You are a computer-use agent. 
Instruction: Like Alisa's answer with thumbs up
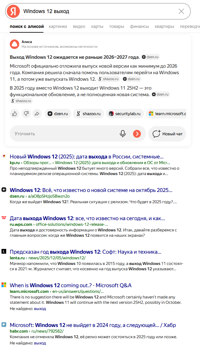[x=14, y=114]
